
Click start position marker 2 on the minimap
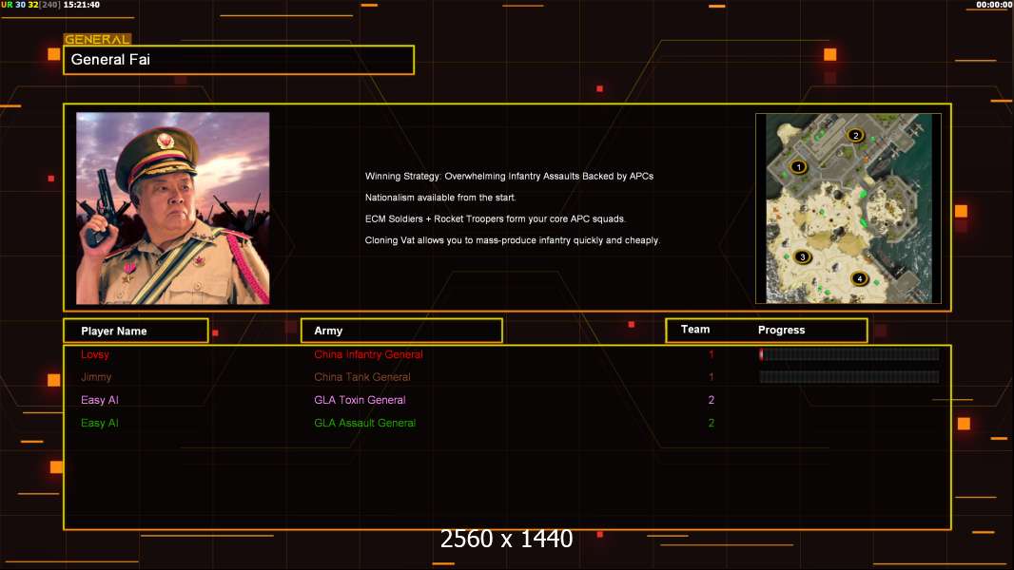(855, 136)
